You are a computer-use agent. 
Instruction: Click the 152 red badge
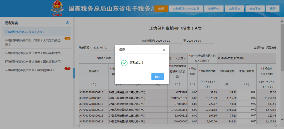pyautogui.click(x=67, y=68)
